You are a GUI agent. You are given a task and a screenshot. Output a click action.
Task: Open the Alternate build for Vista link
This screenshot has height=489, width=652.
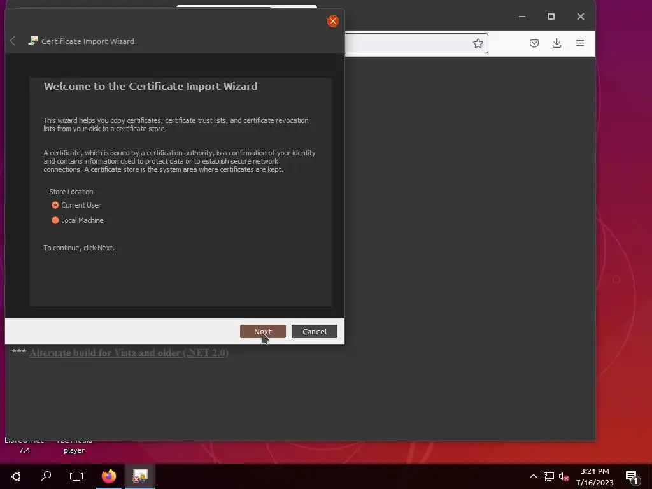[129, 353]
